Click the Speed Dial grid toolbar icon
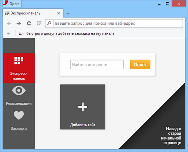This screenshot has height=152, width=188. click(39, 23)
